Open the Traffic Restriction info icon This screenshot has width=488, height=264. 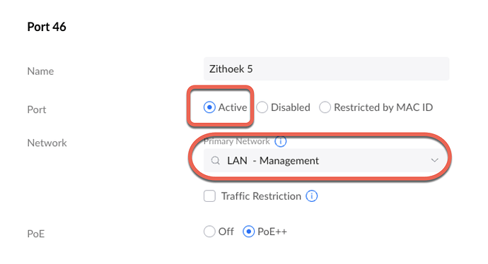311,196
